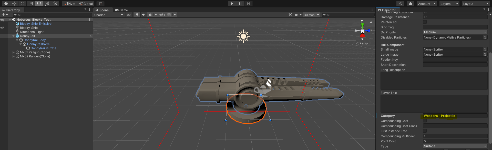Select the Rect tool
492x150 pixels.
click(x=39, y=4)
